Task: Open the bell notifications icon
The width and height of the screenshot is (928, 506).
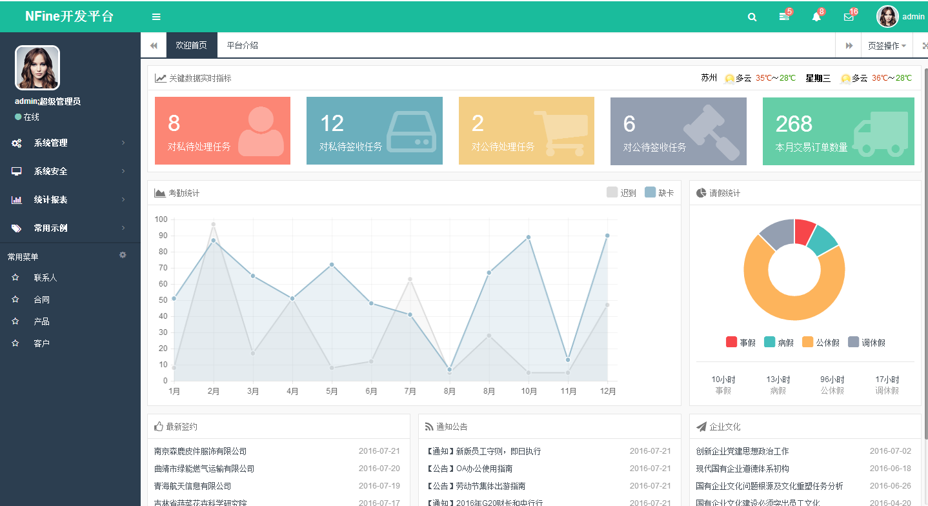Action: [816, 17]
